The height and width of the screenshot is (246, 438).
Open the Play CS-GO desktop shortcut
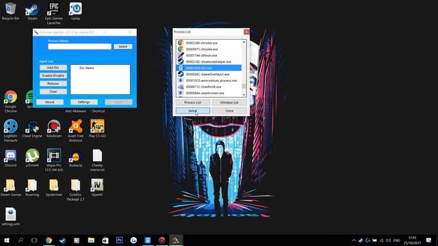coord(97,128)
